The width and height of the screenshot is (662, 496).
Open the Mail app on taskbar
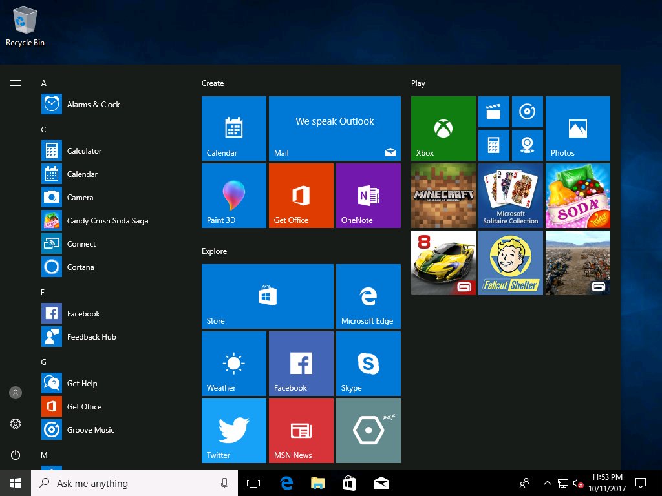[381, 483]
